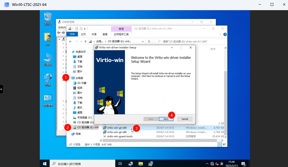
Task: Select 下载 under Quick Access
Action: 78,62
